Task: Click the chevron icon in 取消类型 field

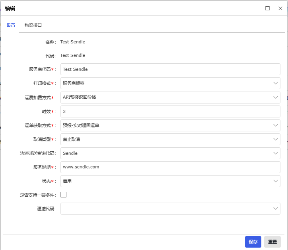Action: coord(276,139)
